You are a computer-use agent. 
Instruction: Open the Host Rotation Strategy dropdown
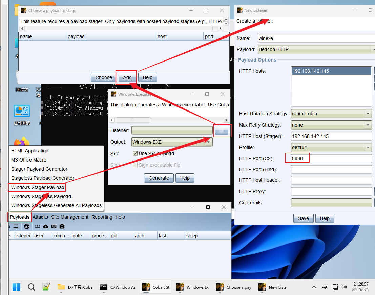368,114
